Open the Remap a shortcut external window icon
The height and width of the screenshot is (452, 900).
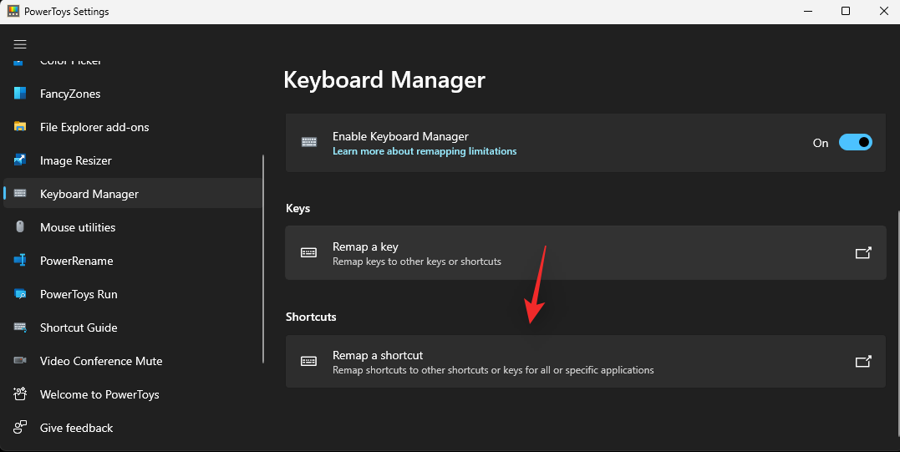(863, 362)
